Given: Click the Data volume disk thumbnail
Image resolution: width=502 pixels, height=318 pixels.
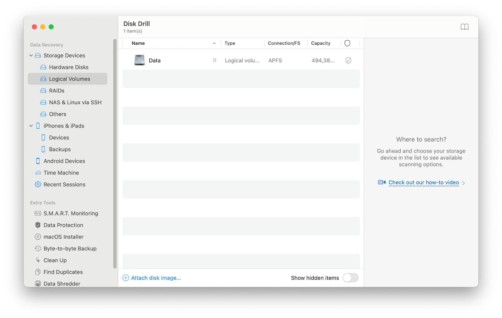Looking at the screenshot, I should (x=139, y=60).
